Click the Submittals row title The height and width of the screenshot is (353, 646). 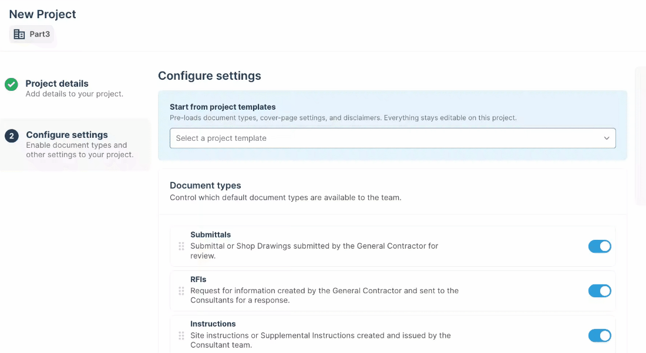210,235
